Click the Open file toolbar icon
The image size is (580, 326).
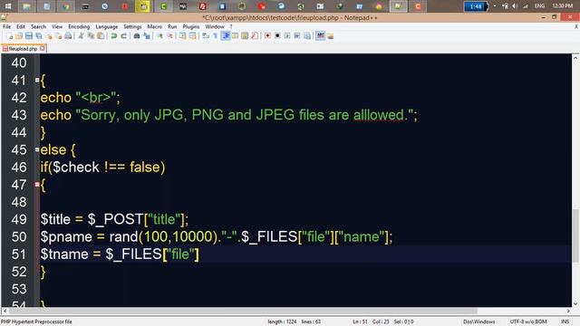point(19,36)
